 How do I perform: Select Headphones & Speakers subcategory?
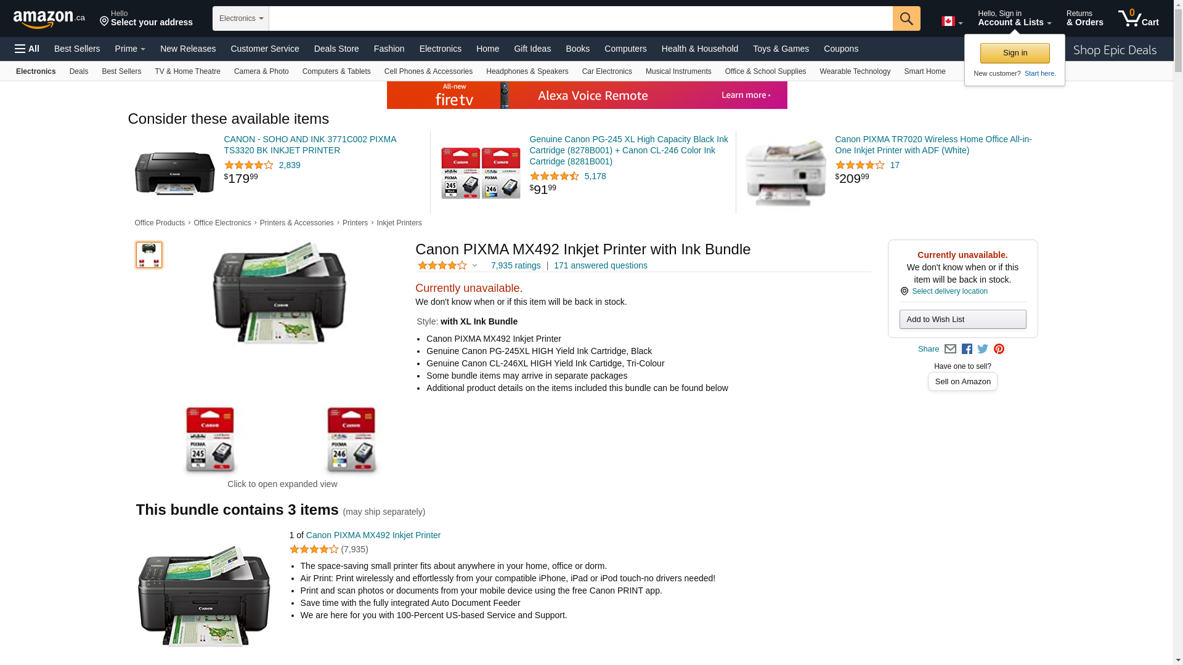(x=527, y=71)
